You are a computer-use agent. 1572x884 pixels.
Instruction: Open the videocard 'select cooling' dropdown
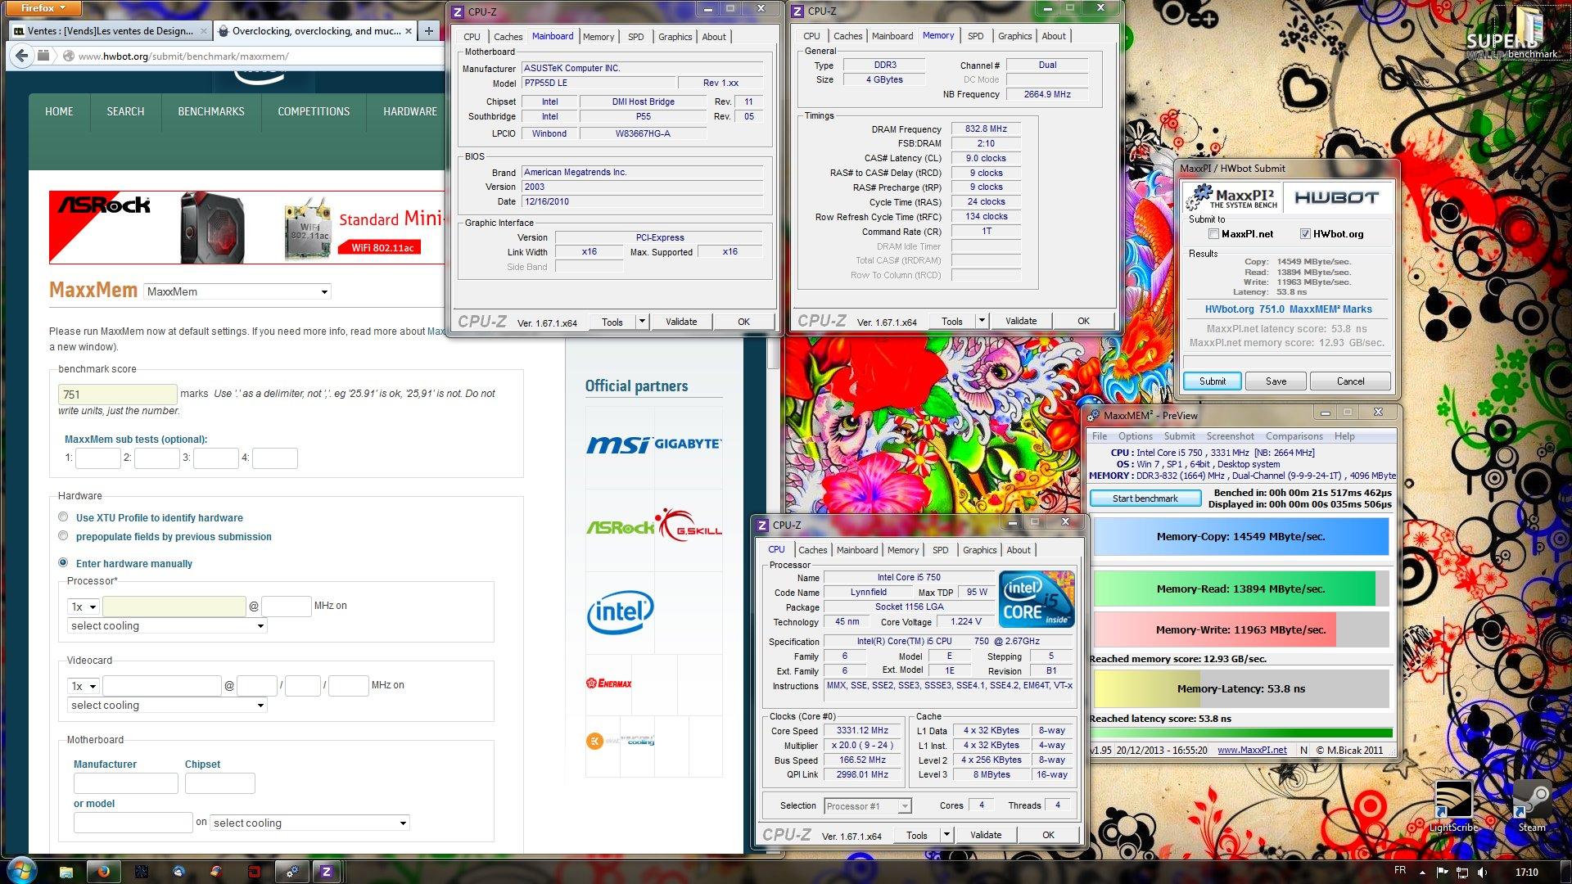coord(168,706)
